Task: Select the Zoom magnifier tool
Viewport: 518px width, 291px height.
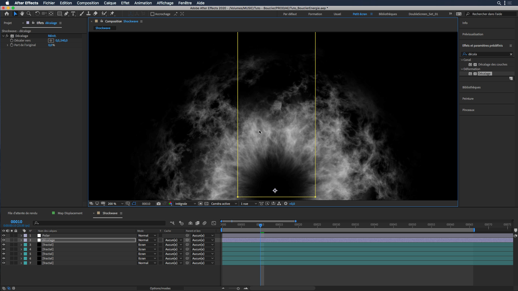Action: pyautogui.click(x=29, y=14)
